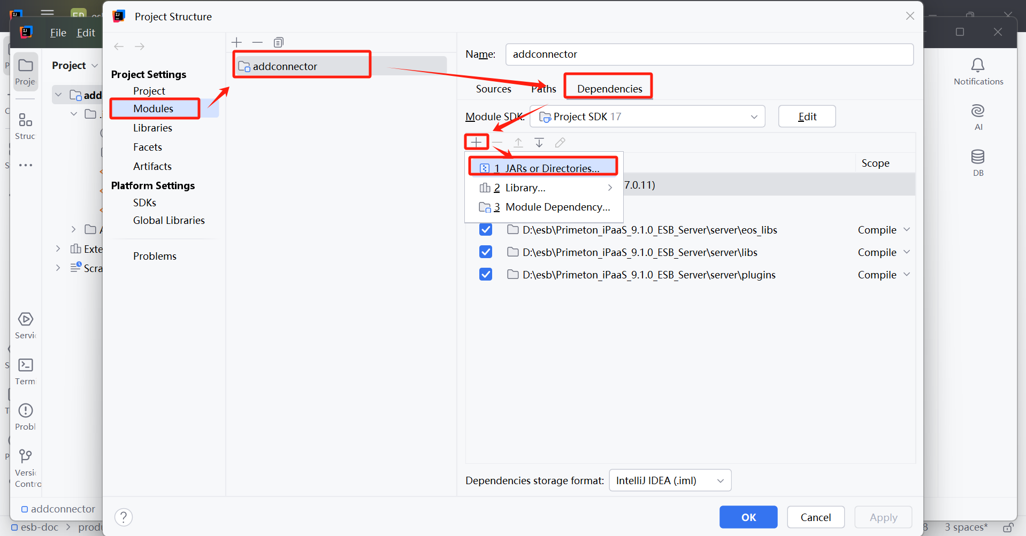Switch to the Sources tab

[493, 89]
